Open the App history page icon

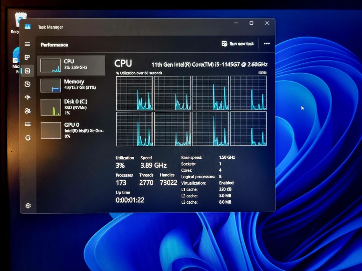28,84
